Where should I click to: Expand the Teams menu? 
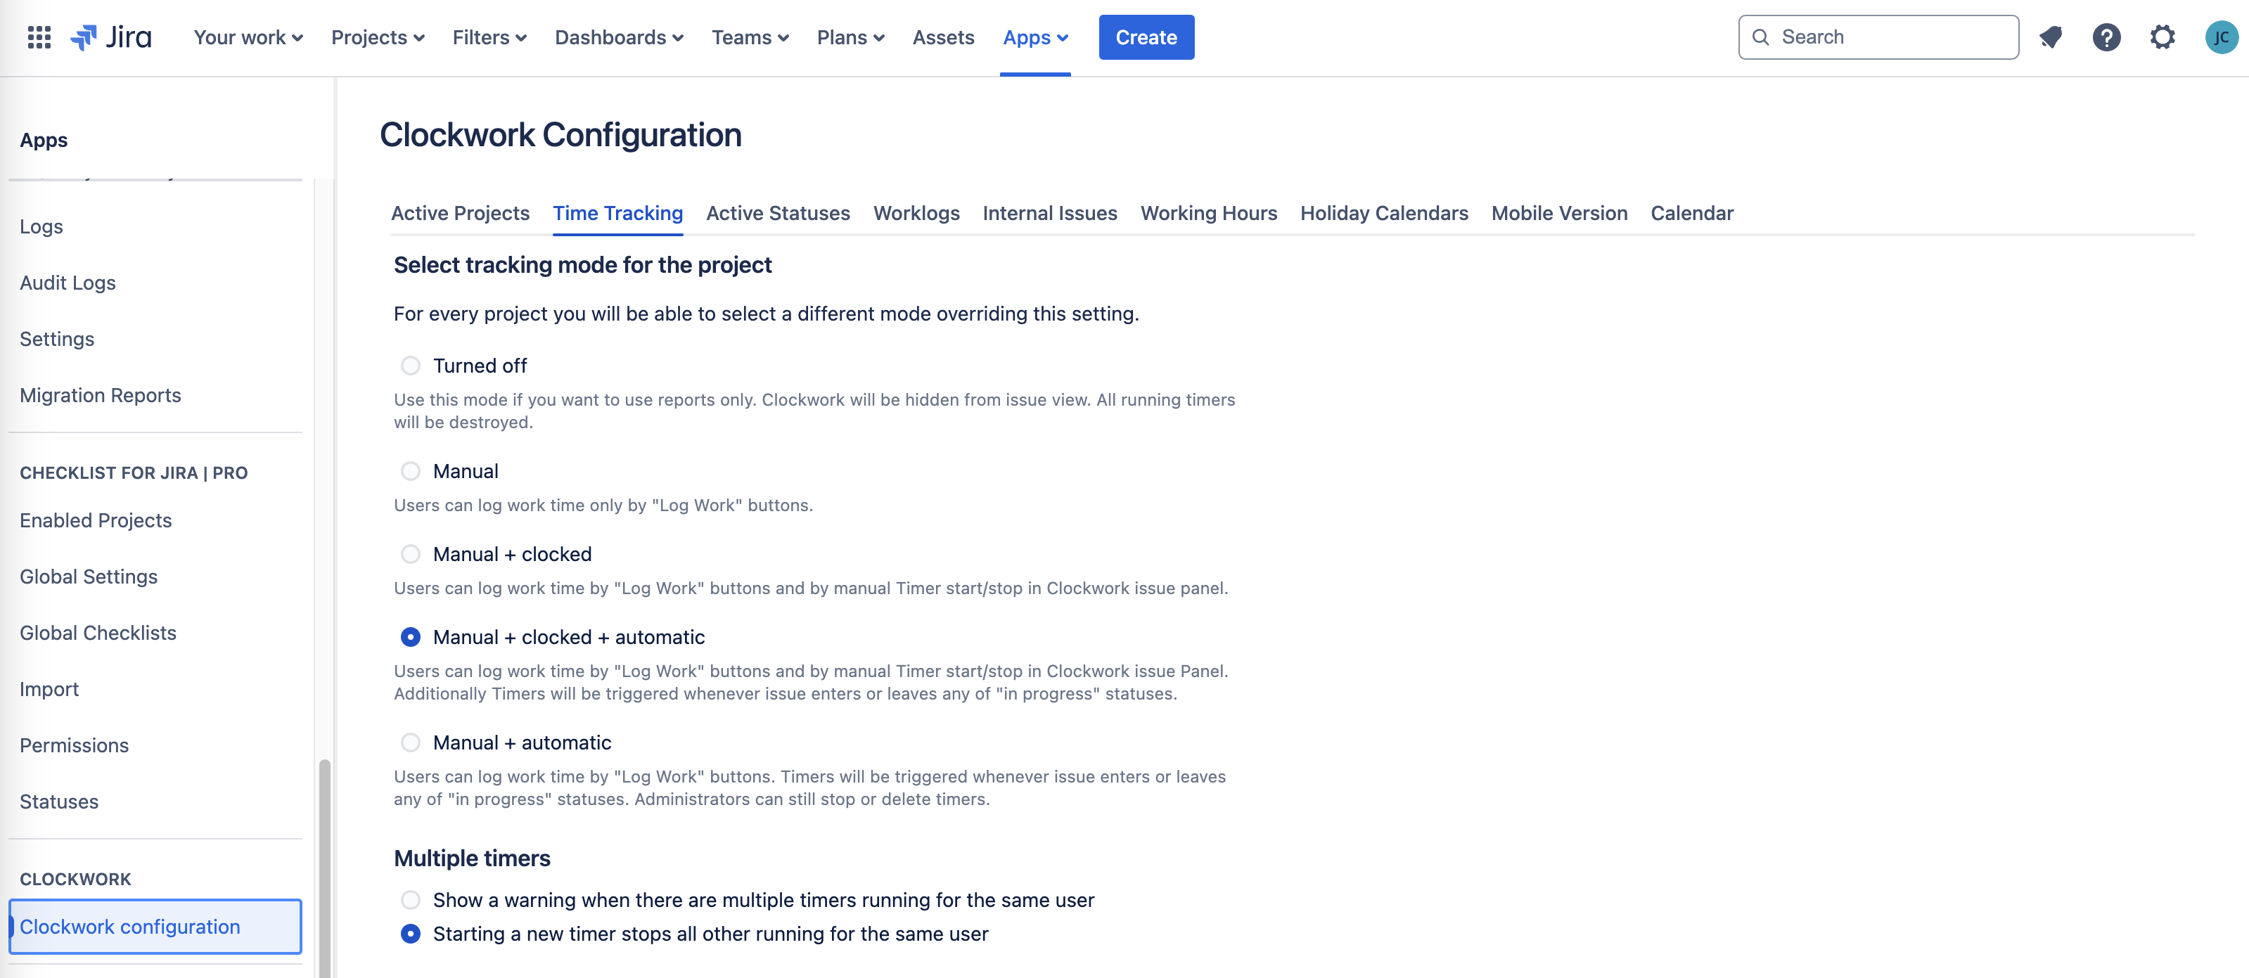[750, 37]
